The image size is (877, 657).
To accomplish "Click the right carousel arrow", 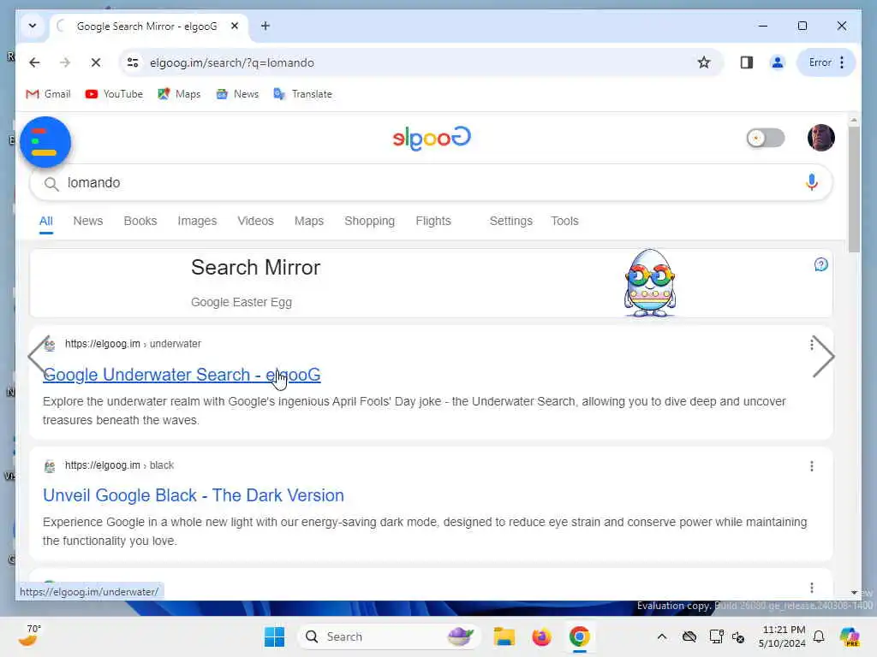I will (823, 356).
